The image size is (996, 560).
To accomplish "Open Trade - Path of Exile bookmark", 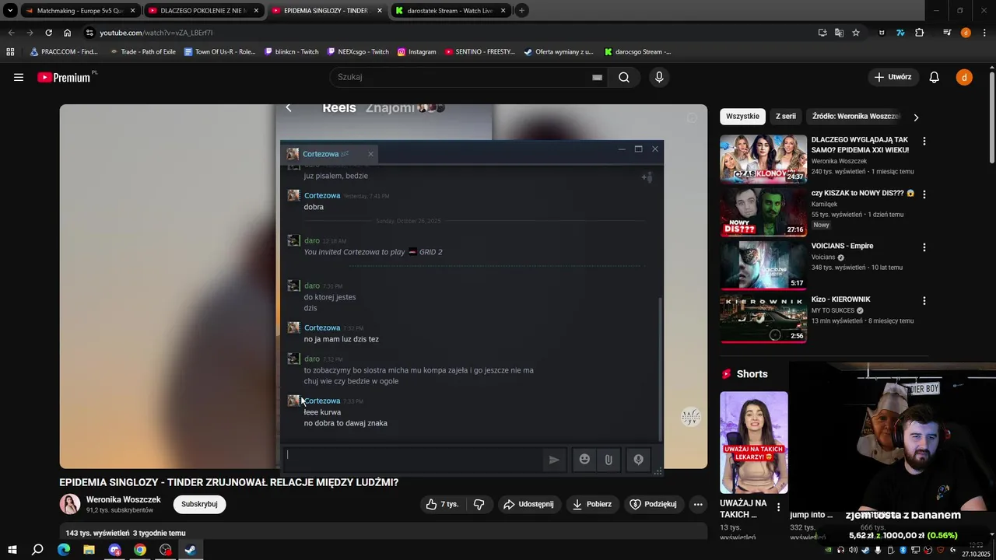I will (142, 52).
